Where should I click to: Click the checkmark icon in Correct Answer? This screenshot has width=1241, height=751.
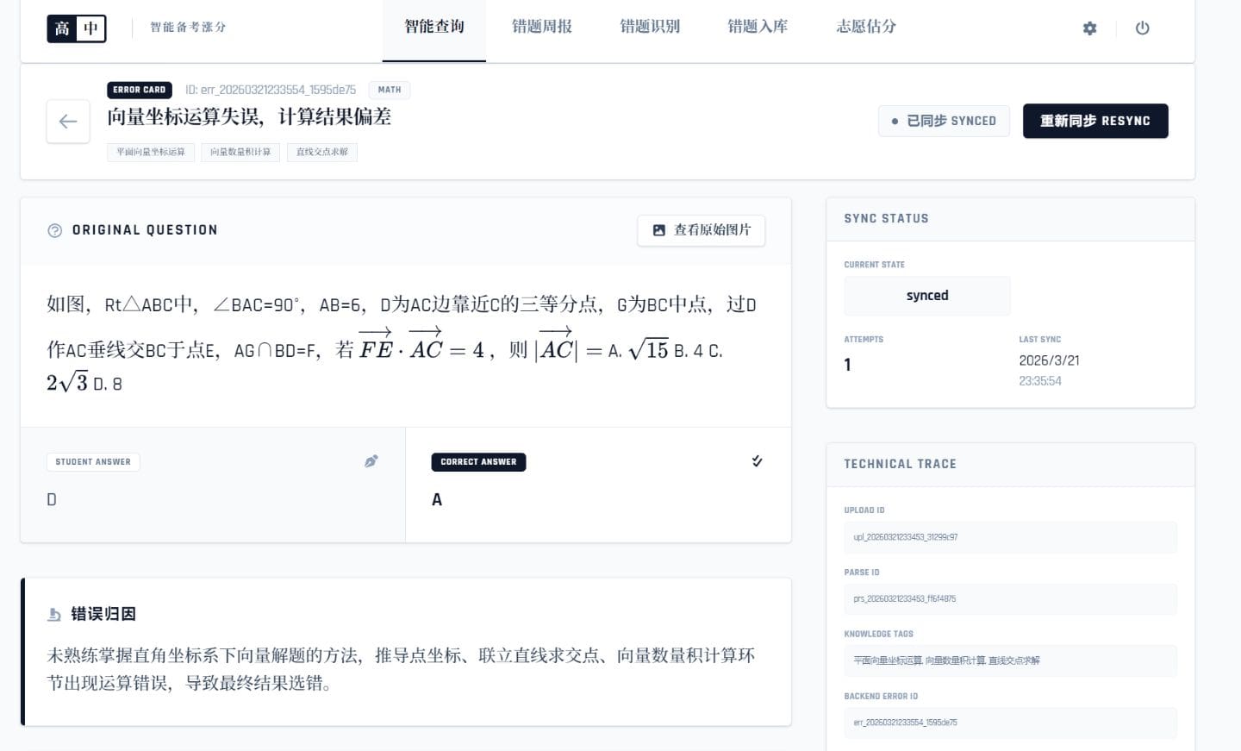[x=757, y=461]
